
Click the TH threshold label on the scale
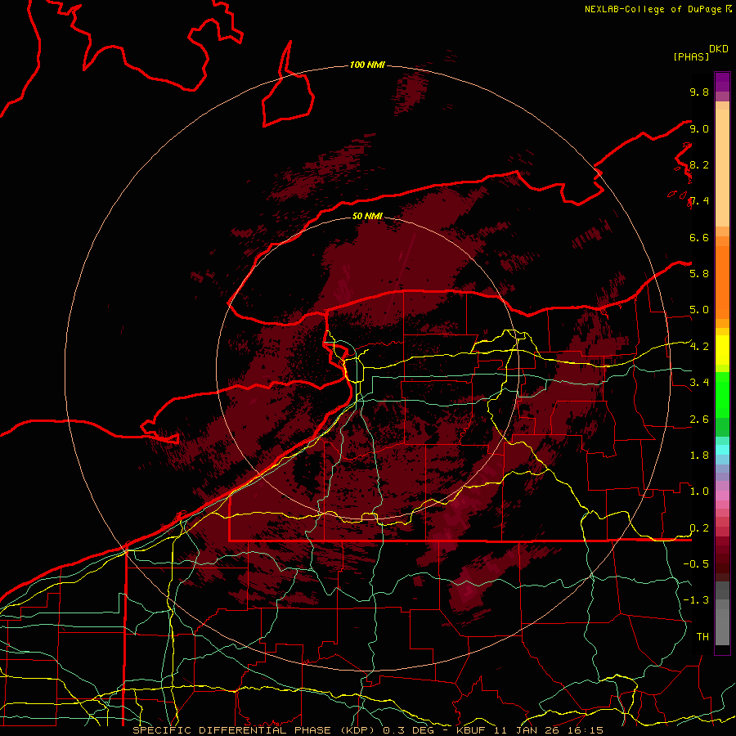702,637
